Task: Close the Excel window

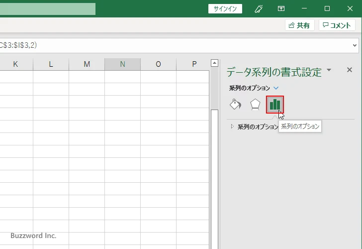Action: pos(350,9)
